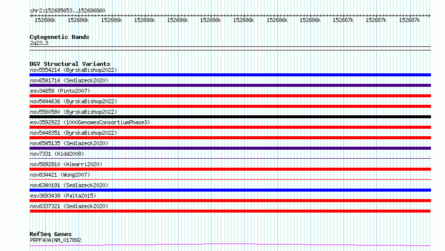Open nsv6545135 (Sedlazeck2020) label
Screen dimensions: 445x251
point(69,143)
